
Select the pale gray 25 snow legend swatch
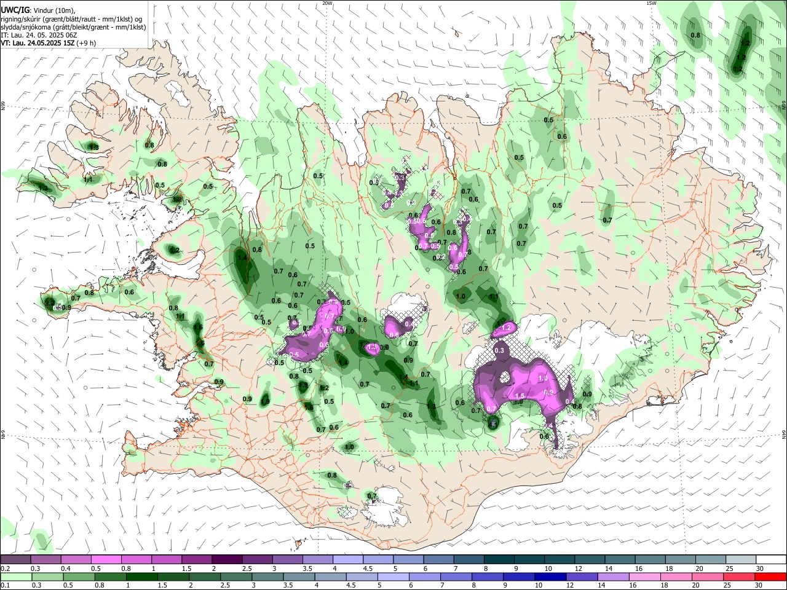pyautogui.click(x=741, y=559)
